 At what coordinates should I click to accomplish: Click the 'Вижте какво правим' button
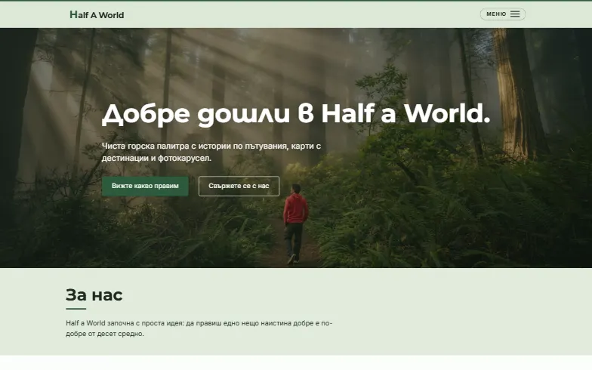click(145, 186)
